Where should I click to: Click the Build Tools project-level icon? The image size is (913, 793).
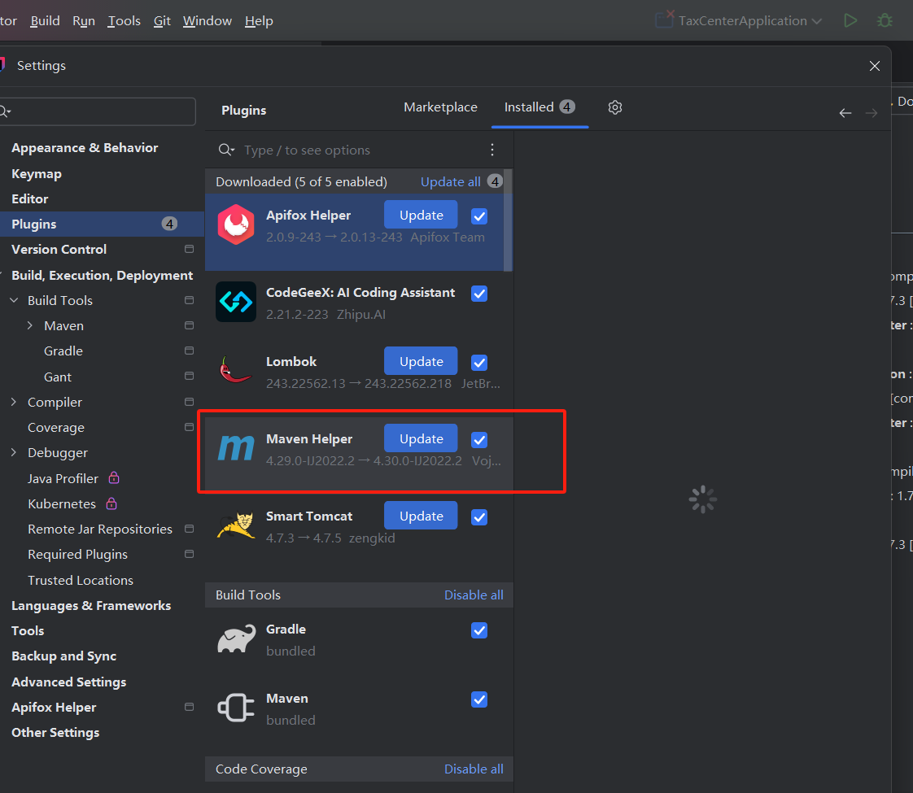click(x=190, y=300)
